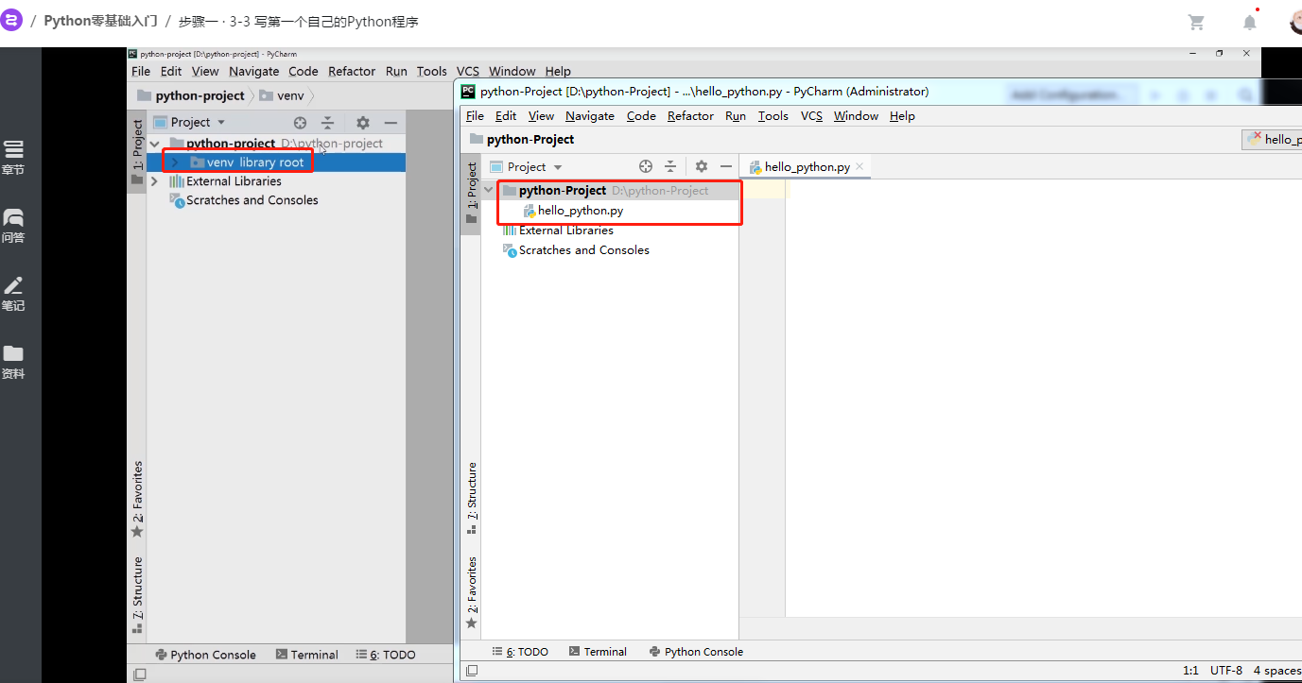Viewport: 1302px width, 683px height.
Task: Open the shopping cart icon on the website
Action: pos(1196,22)
